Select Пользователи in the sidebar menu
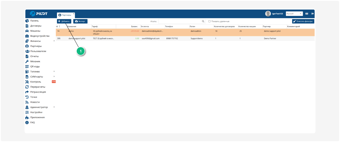Image resolution: width=340 pixels, height=142 pixels. 38,51
